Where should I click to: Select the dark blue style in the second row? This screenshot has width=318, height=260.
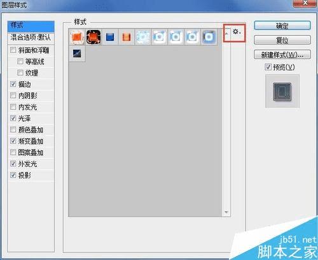click(x=77, y=54)
